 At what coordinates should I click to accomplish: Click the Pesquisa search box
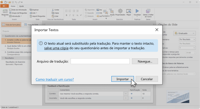pyautogui.click(x=16, y=31)
